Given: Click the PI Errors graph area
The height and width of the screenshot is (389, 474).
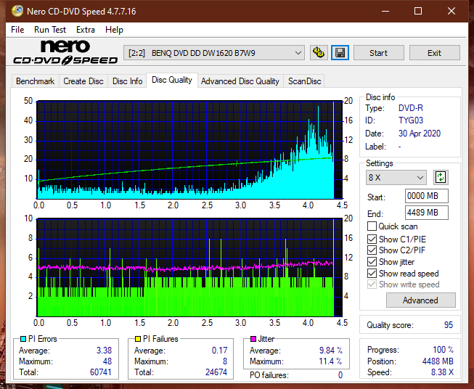Looking at the screenshot, I should pos(189,150).
